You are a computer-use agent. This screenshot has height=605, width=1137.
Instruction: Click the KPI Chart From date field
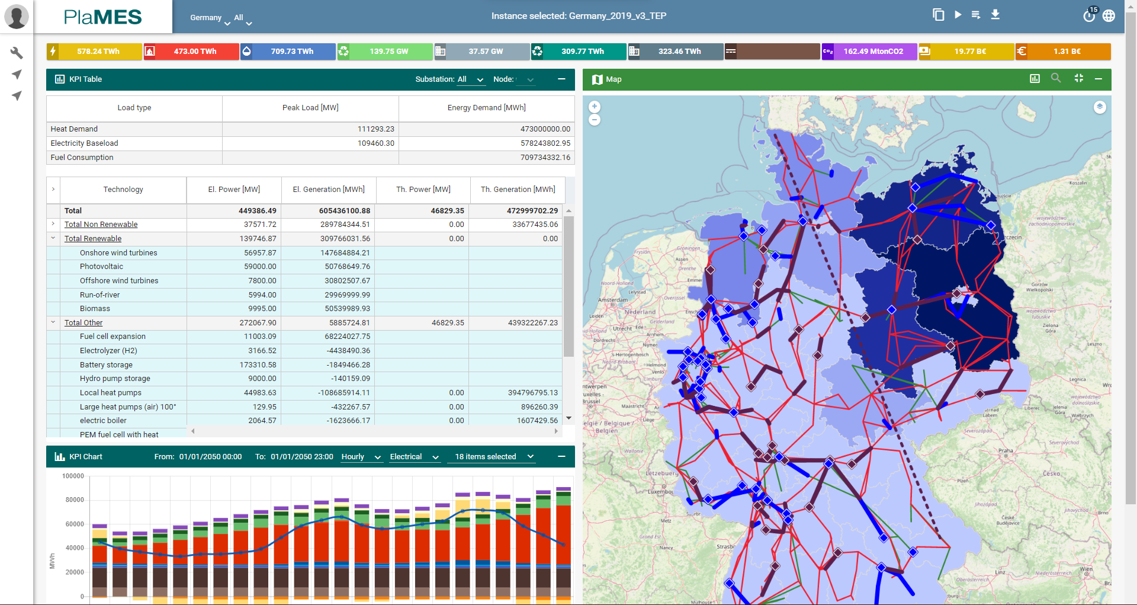pyautogui.click(x=210, y=457)
